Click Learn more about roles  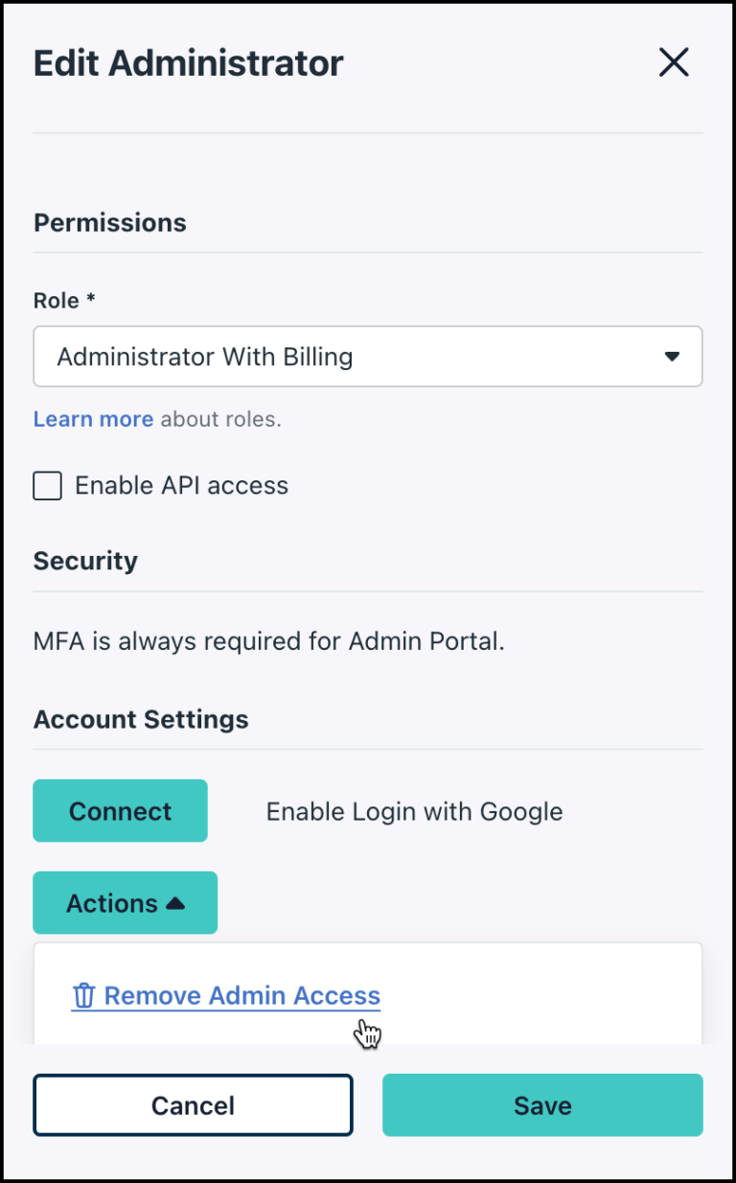(x=93, y=419)
